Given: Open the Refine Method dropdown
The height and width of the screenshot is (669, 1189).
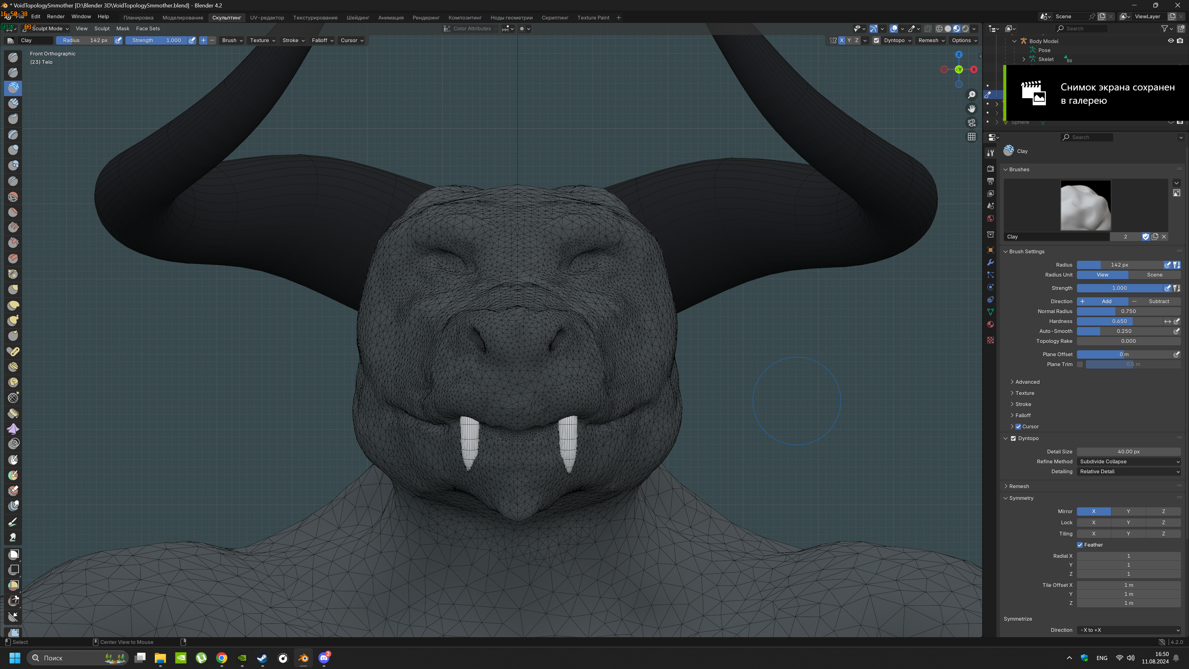Looking at the screenshot, I should point(1129,462).
